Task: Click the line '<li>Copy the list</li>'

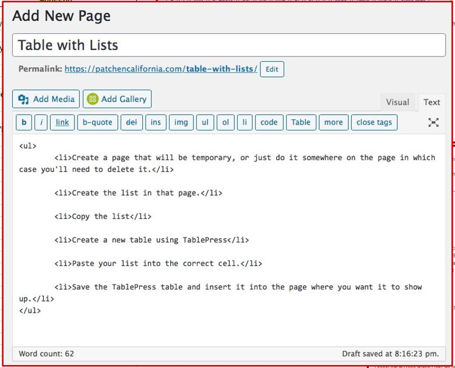Action: pyautogui.click(x=103, y=217)
